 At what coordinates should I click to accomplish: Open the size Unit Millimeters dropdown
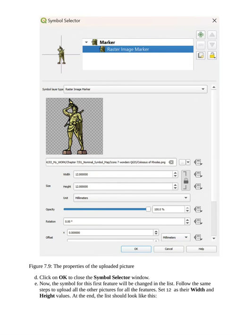[x=132, y=198]
